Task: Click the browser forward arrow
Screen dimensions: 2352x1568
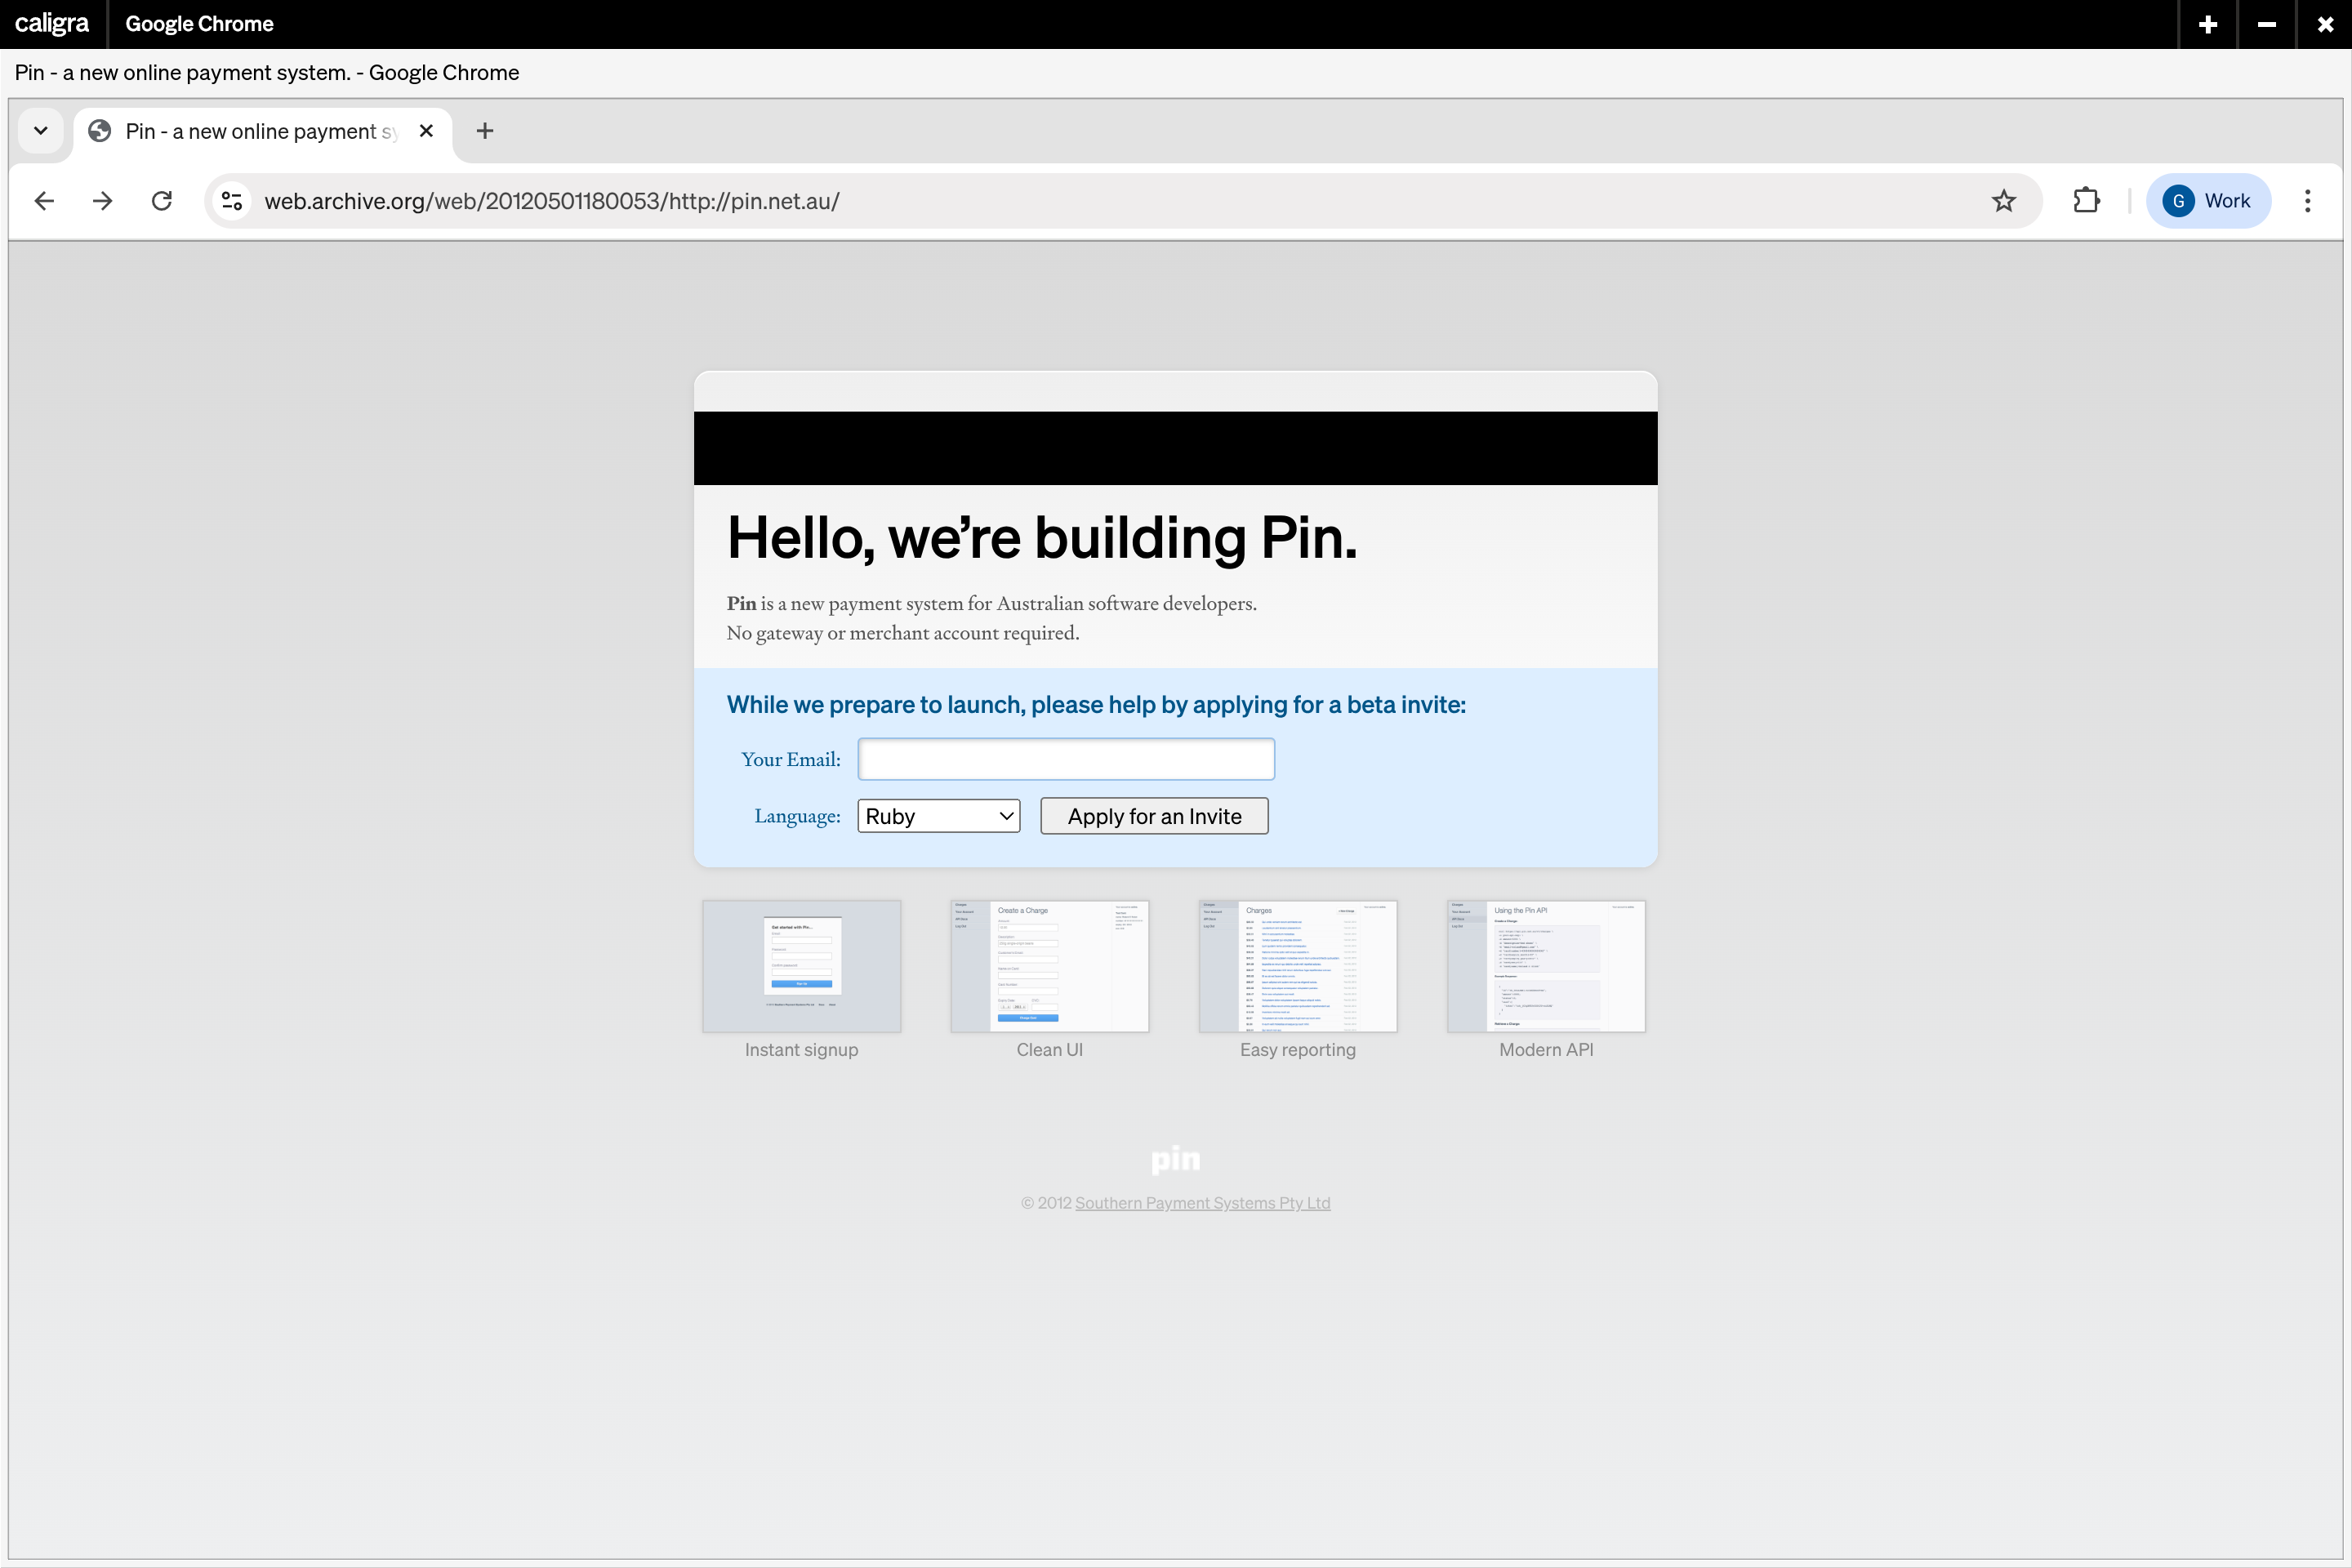Action: (x=102, y=201)
